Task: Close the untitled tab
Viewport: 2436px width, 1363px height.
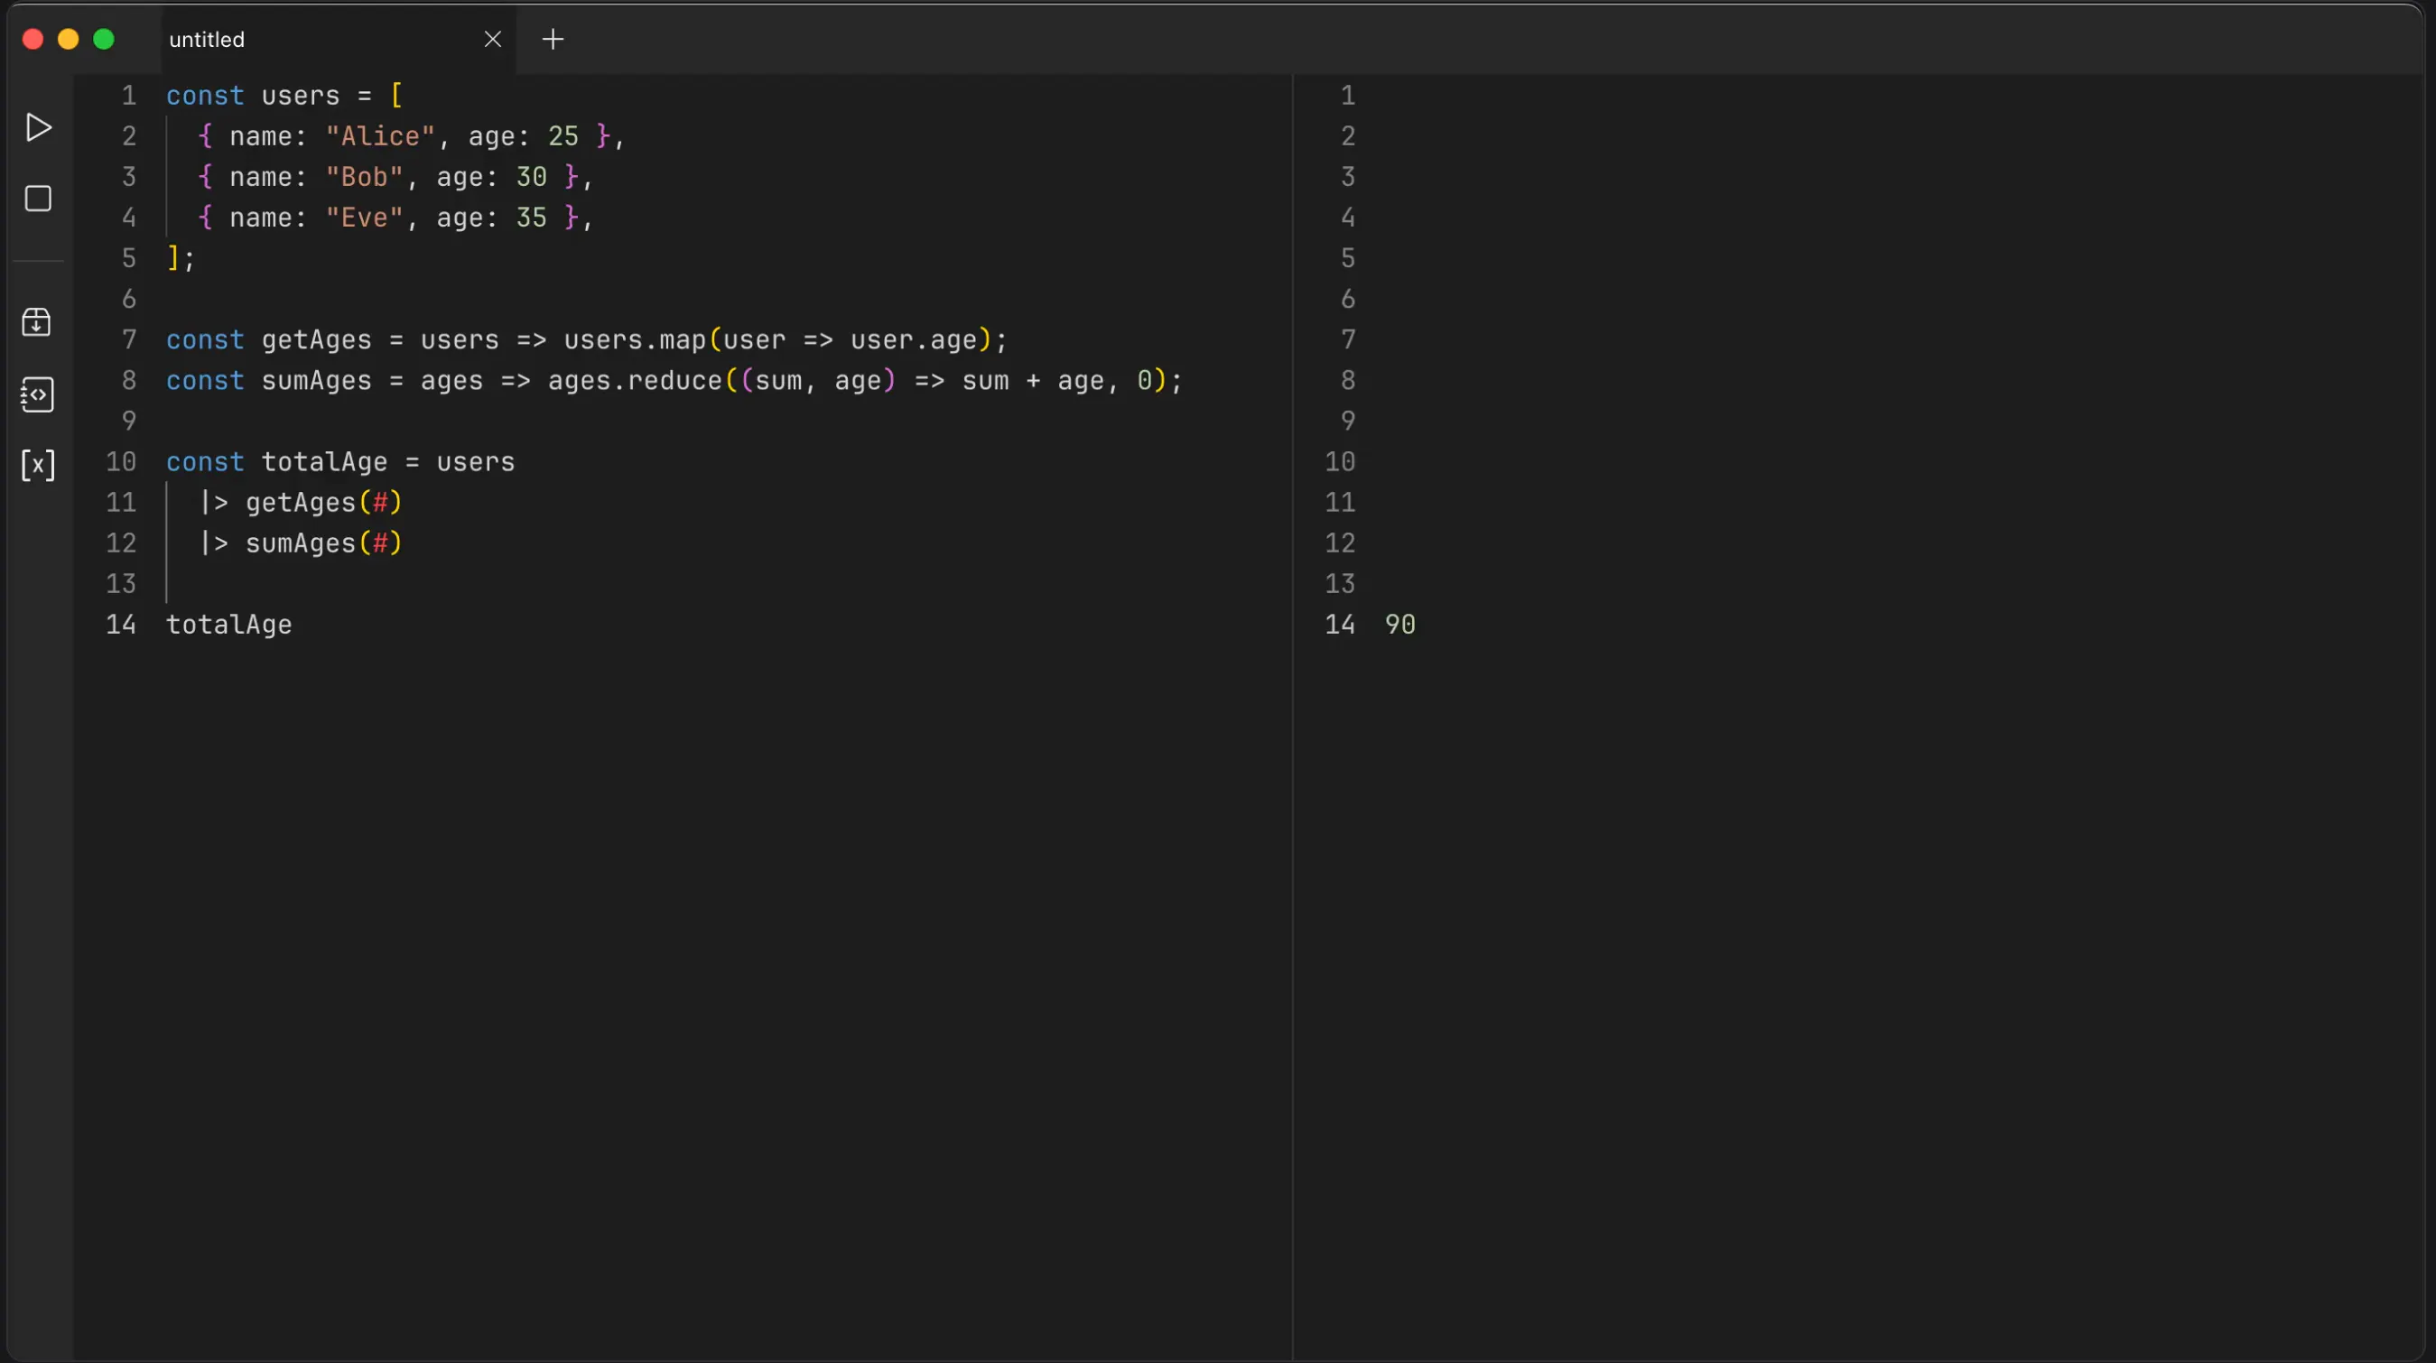Action: [493, 40]
